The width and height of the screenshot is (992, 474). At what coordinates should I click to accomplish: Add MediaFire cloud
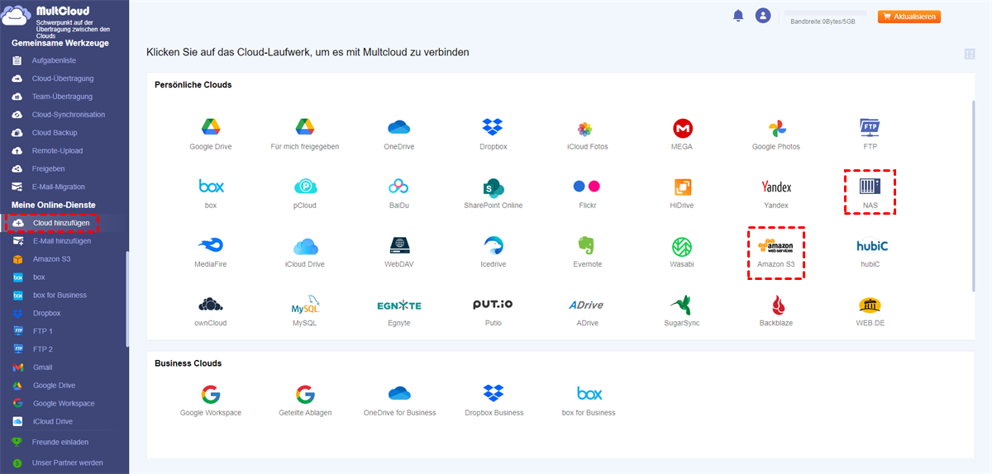(x=210, y=245)
